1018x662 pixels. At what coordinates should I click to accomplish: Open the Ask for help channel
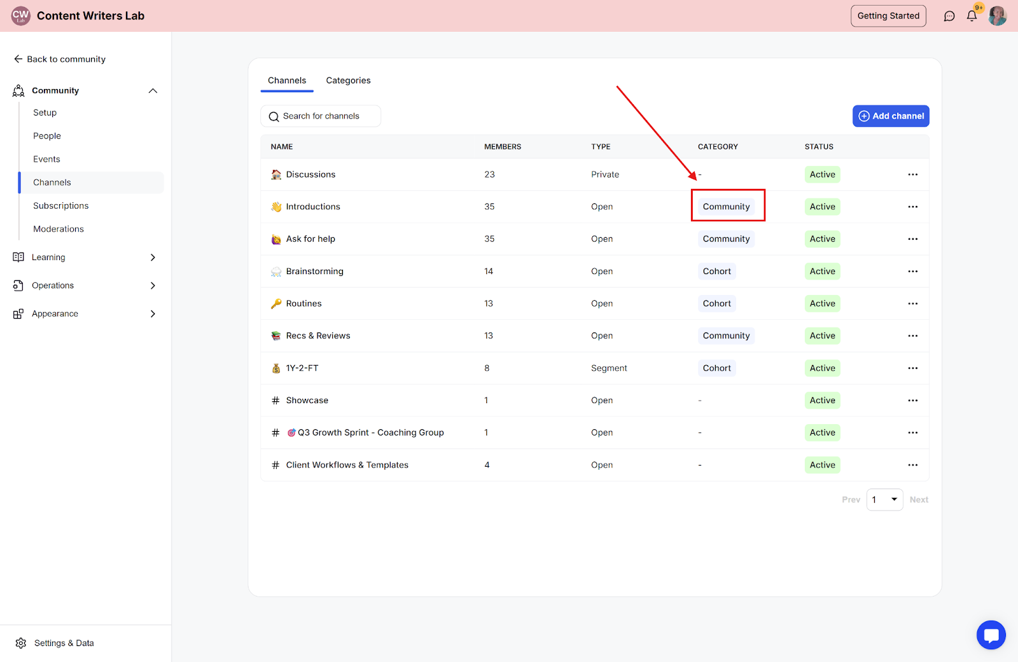click(x=310, y=239)
